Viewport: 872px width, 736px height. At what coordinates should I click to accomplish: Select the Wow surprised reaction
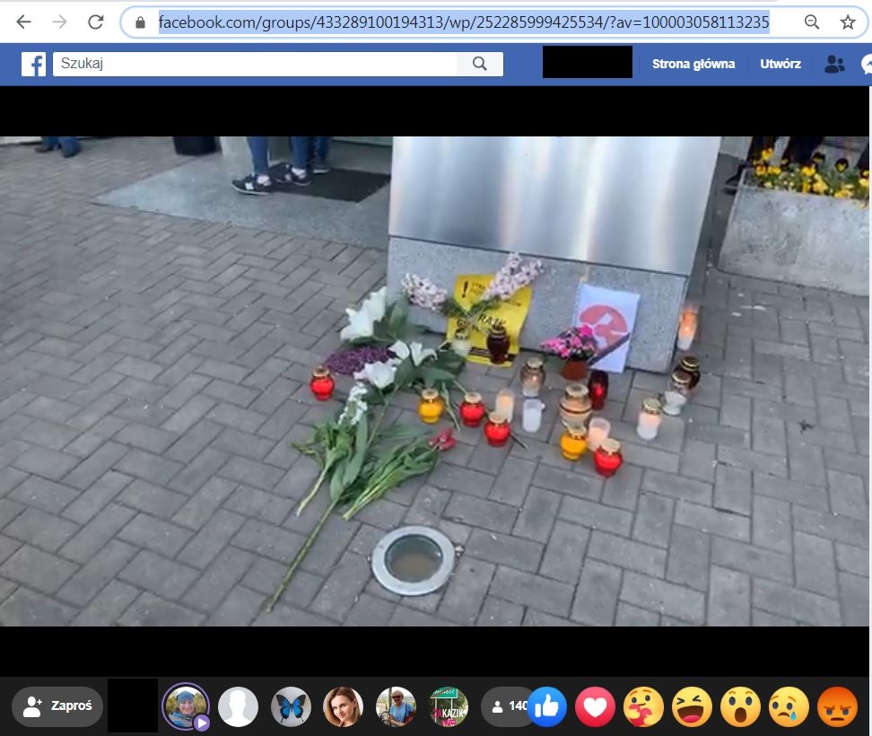pyautogui.click(x=740, y=707)
